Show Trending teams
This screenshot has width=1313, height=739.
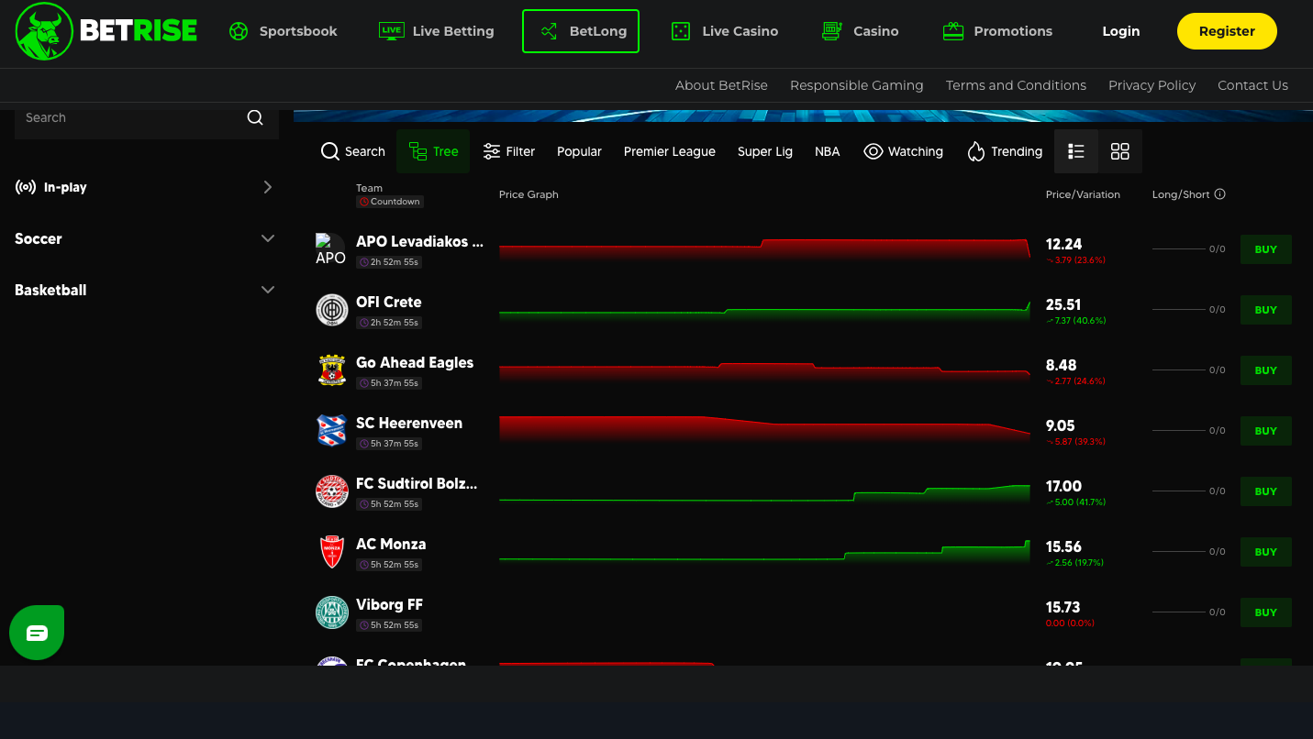[1005, 151]
